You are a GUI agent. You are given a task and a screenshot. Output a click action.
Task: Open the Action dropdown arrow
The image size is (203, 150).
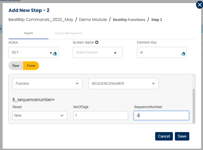[51, 53]
